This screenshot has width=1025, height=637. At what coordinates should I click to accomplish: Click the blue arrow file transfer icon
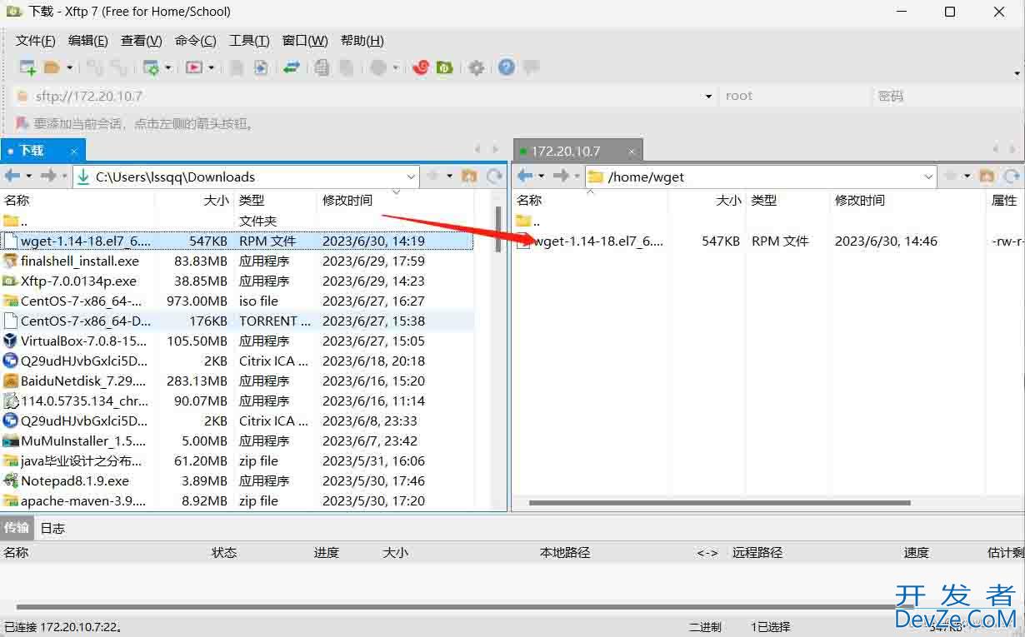point(261,67)
